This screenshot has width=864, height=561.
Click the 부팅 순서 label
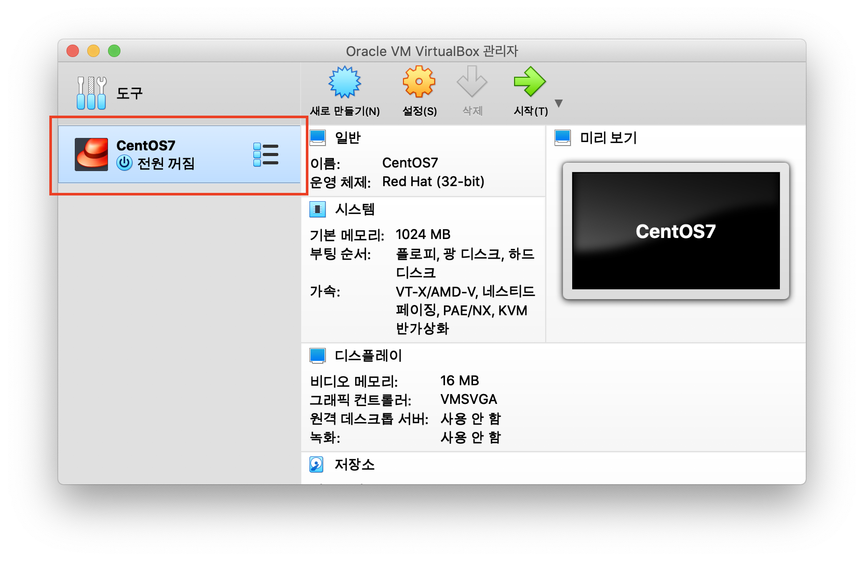(341, 254)
